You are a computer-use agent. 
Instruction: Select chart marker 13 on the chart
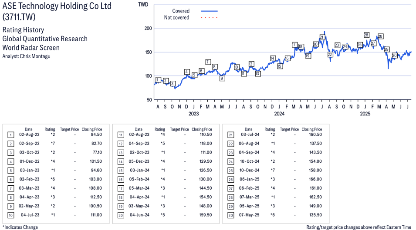[257, 74]
